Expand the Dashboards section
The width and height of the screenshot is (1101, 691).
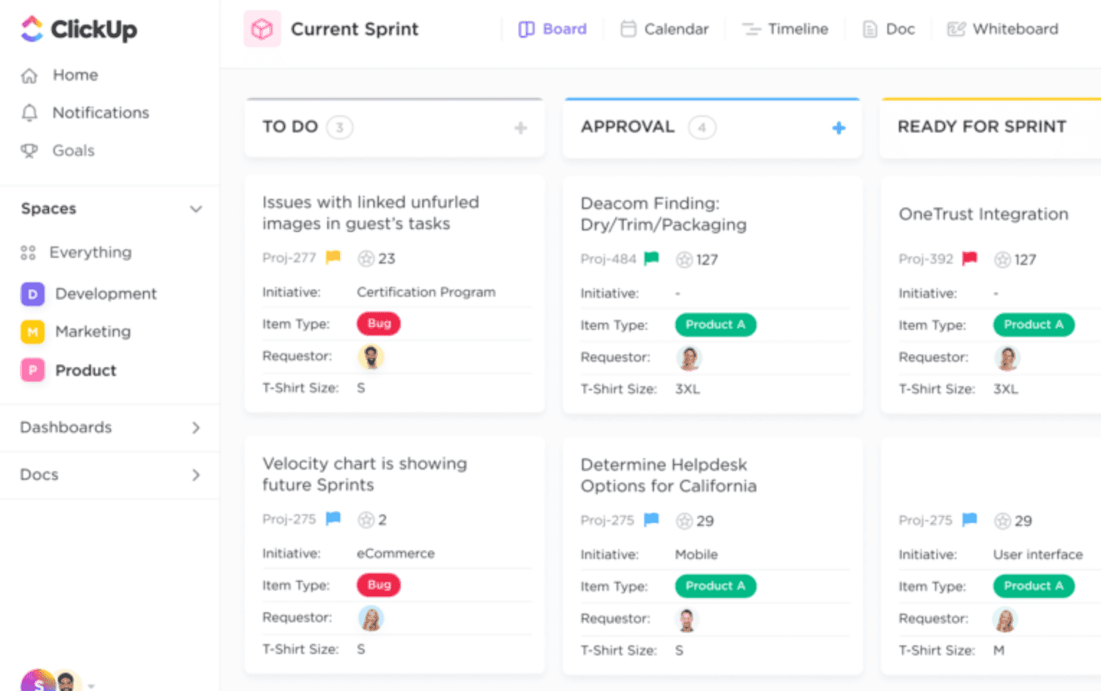[197, 427]
